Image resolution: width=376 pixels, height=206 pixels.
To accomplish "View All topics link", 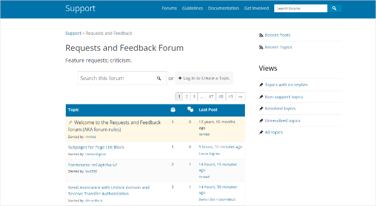I will pos(274,132).
